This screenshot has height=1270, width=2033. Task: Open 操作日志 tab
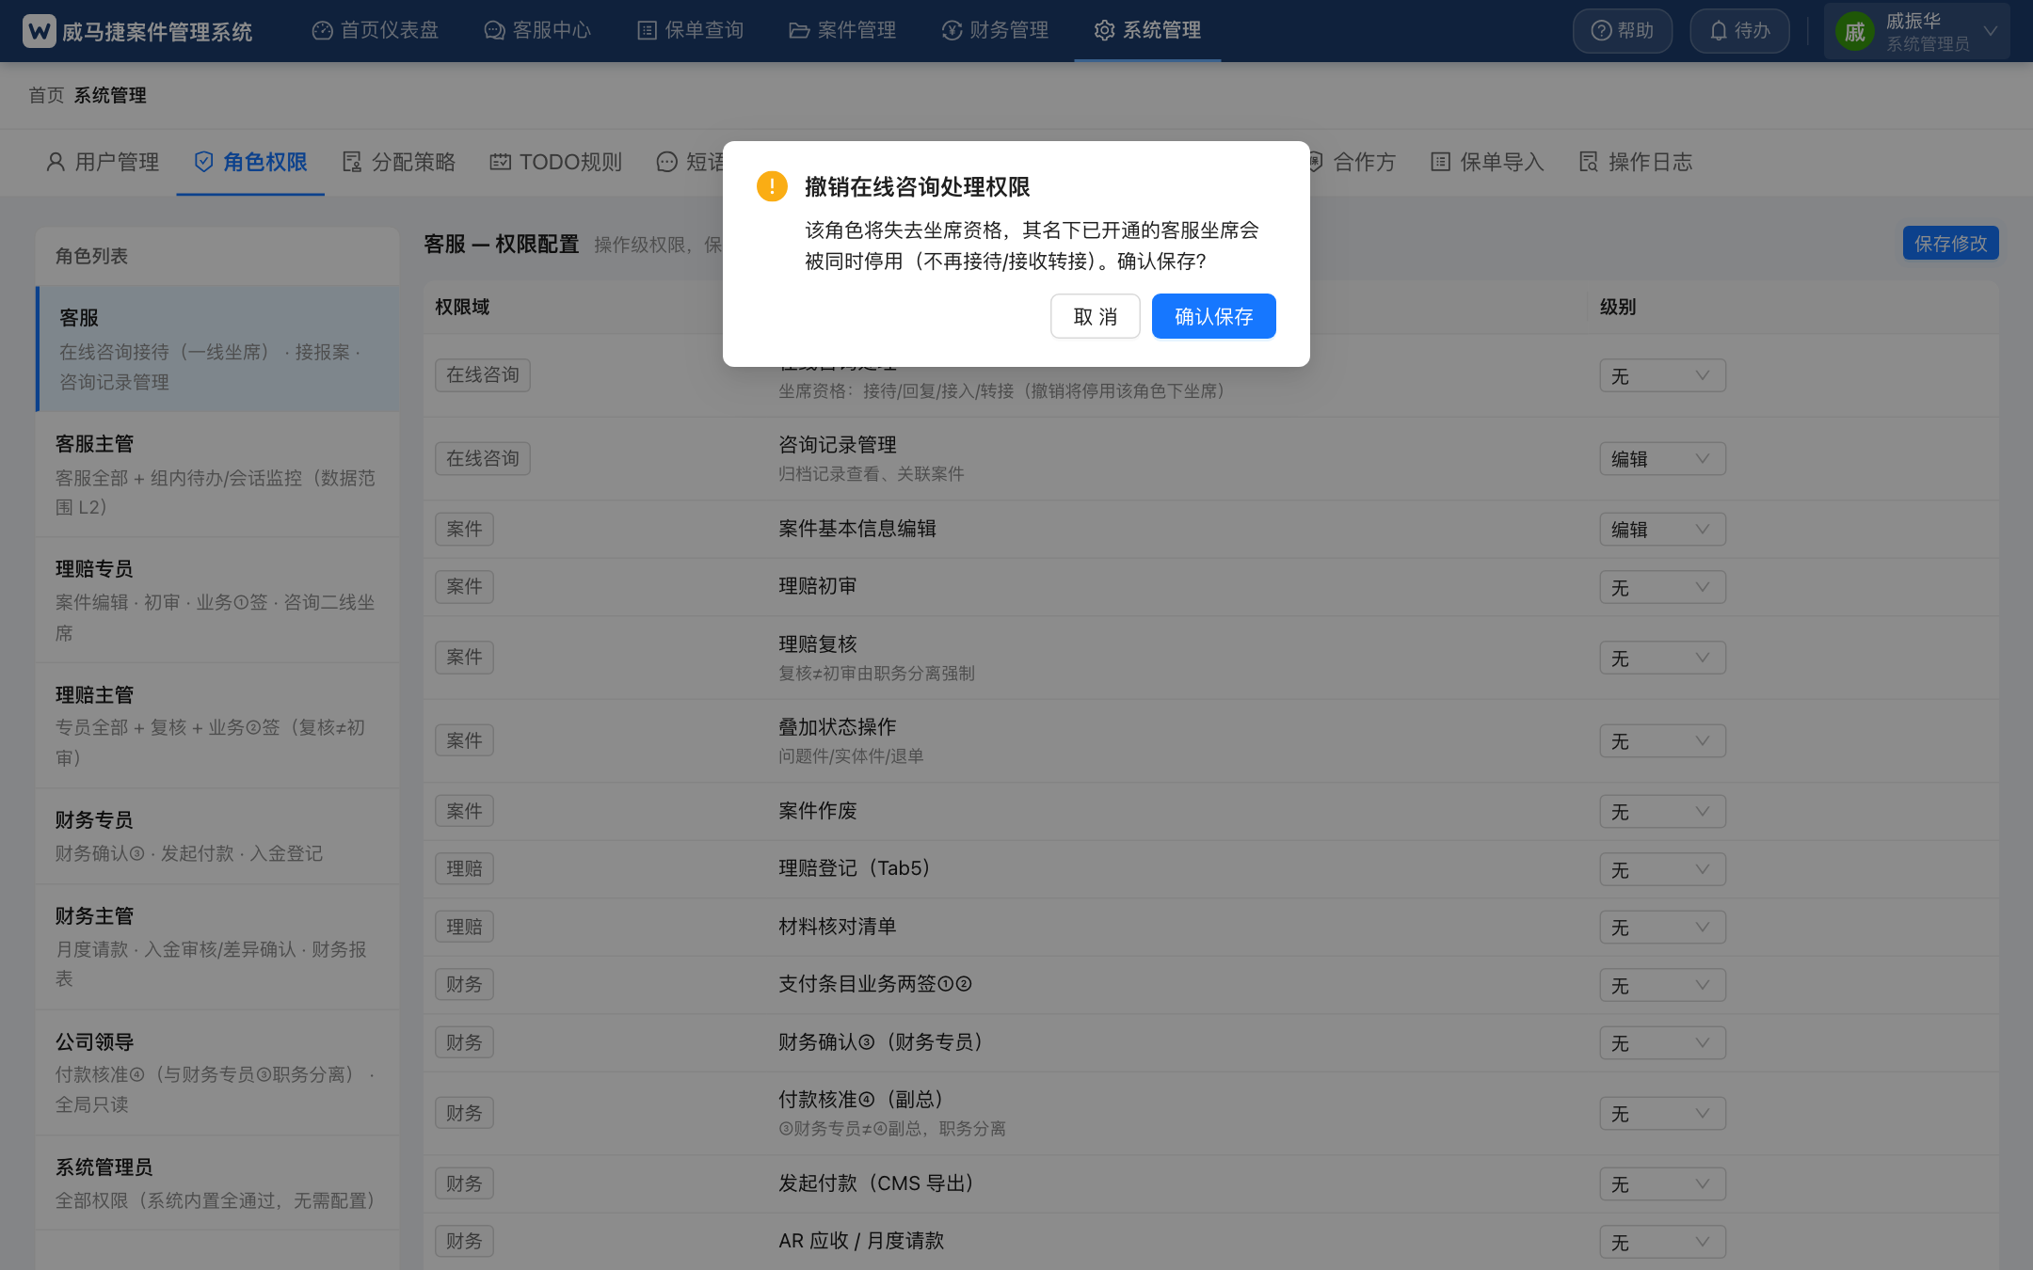pyautogui.click(x=1636, y=162)
